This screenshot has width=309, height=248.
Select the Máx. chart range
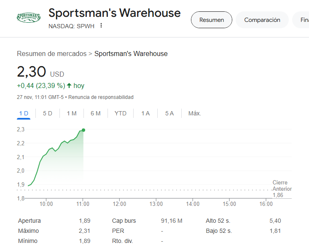point(195,113)
